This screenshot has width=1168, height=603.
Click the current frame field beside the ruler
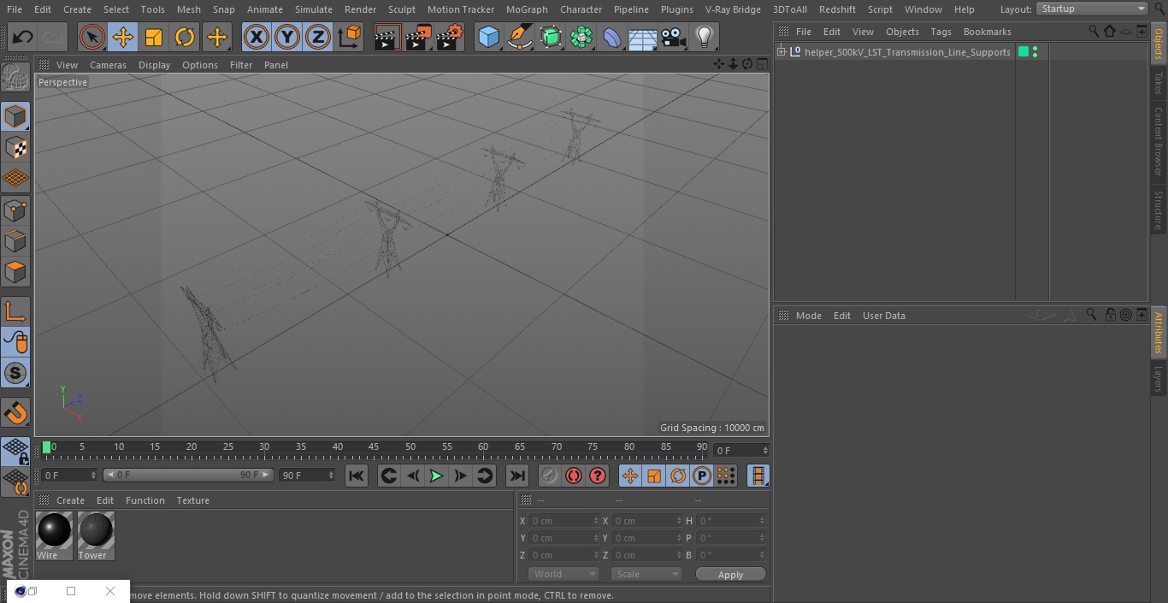740,450
